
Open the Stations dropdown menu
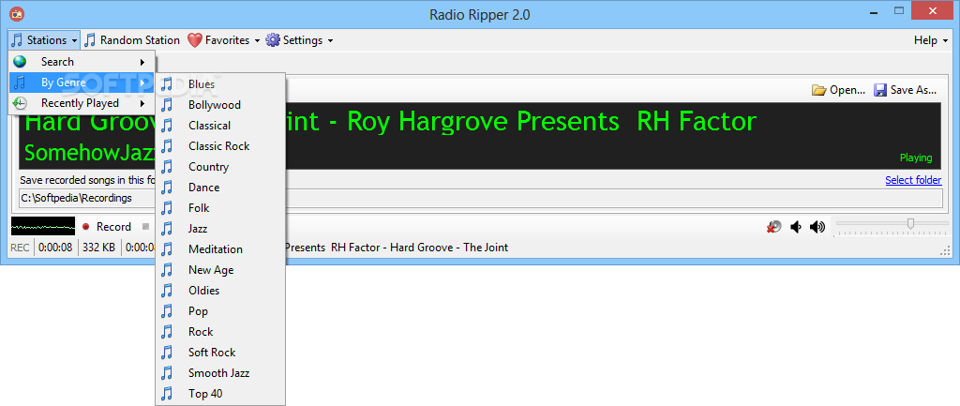pyautogui.click(x=44, y=40)
